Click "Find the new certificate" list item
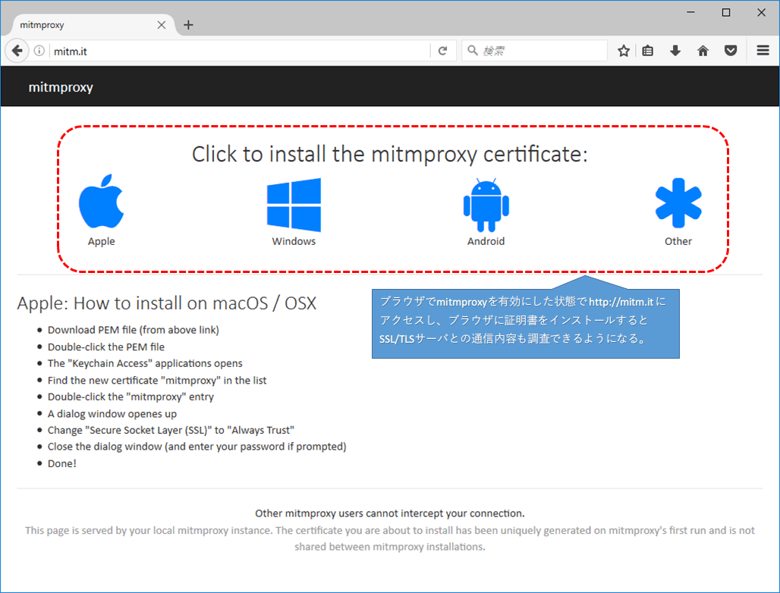Image resolution: width=780 pixels, height=593 pixels. pyautogui.click(x=157, y=380)
